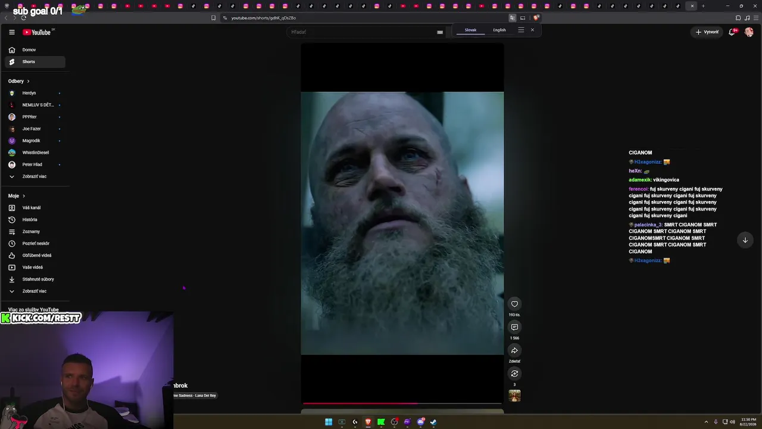
Task: Open Brave Shields lion icon
Action: [536, 18]
